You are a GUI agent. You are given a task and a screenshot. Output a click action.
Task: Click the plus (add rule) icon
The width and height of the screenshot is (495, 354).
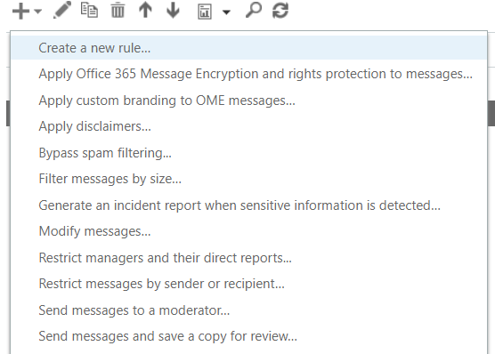pyautogui.click(x=20, y=12)
